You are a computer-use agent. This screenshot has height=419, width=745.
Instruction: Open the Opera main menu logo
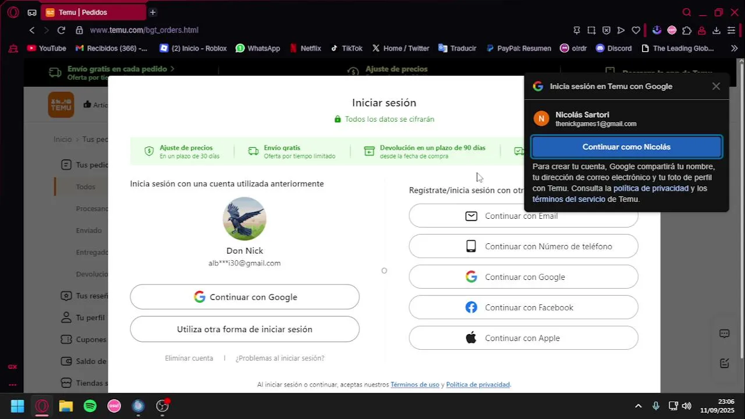(x=13, y=12)
